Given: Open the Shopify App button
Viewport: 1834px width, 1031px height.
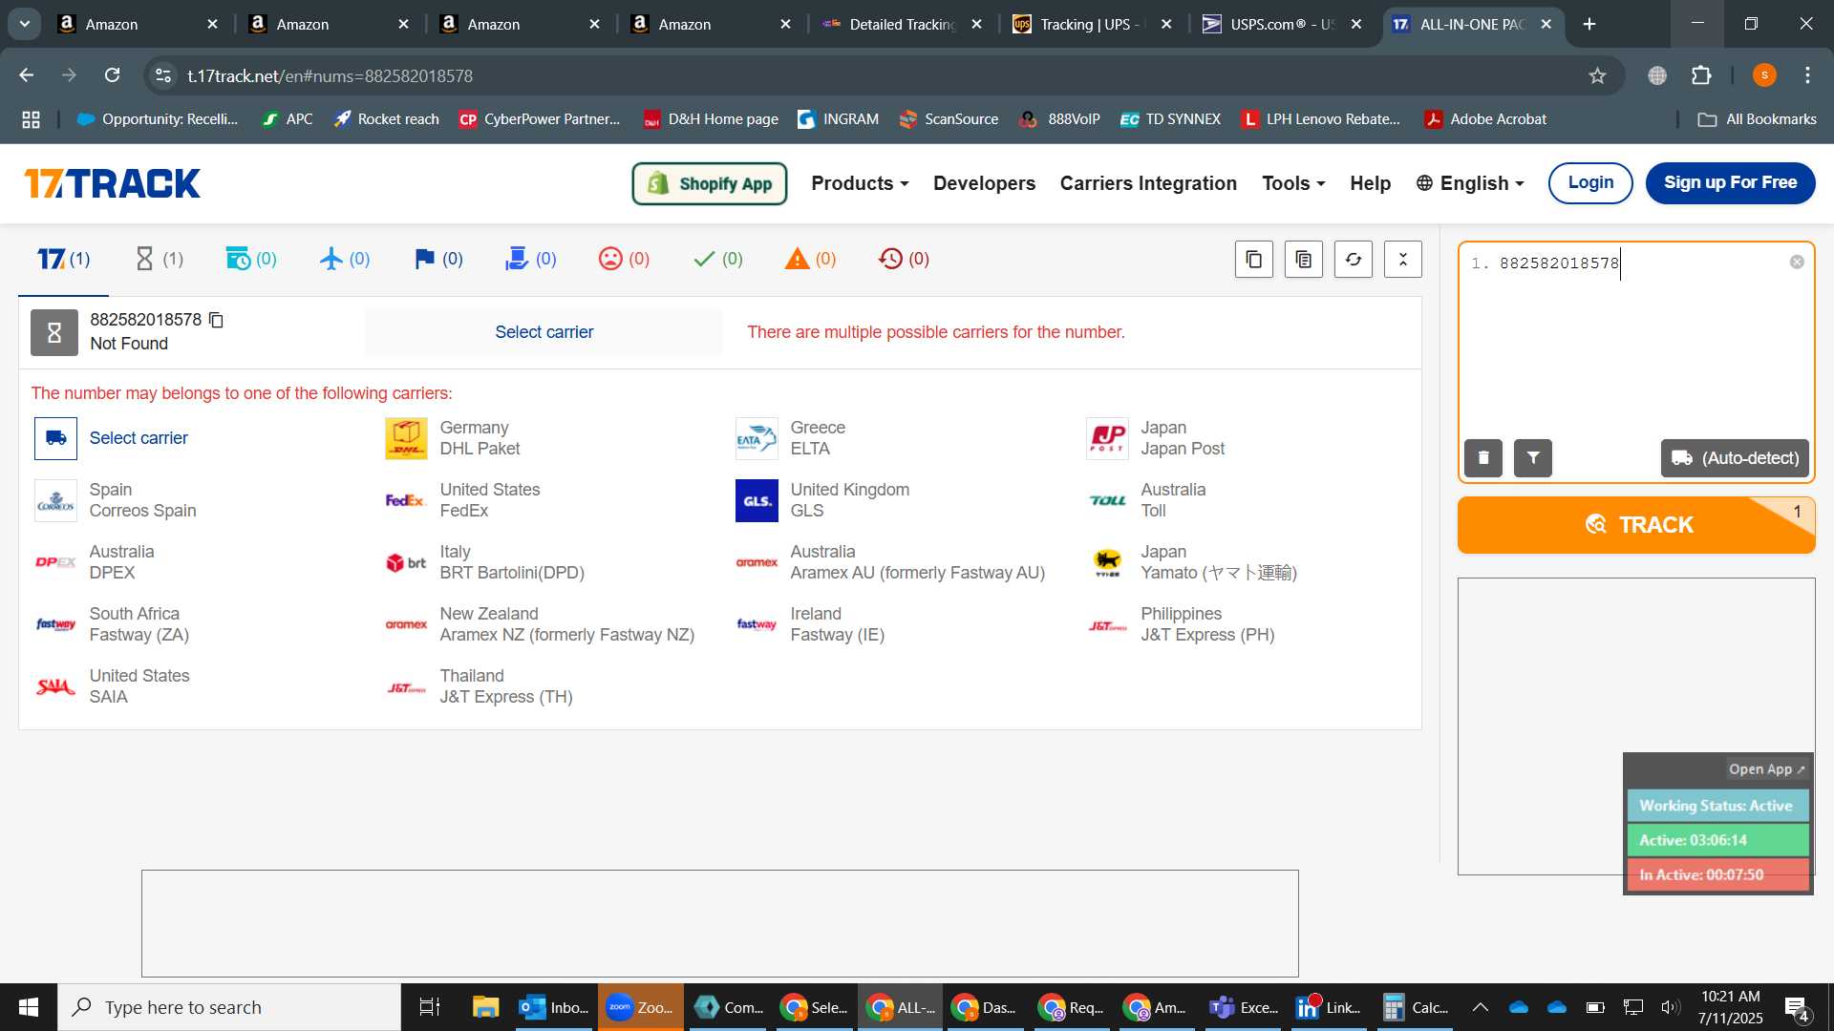Looking at the screenshot, I should click(x=710, y=183).
